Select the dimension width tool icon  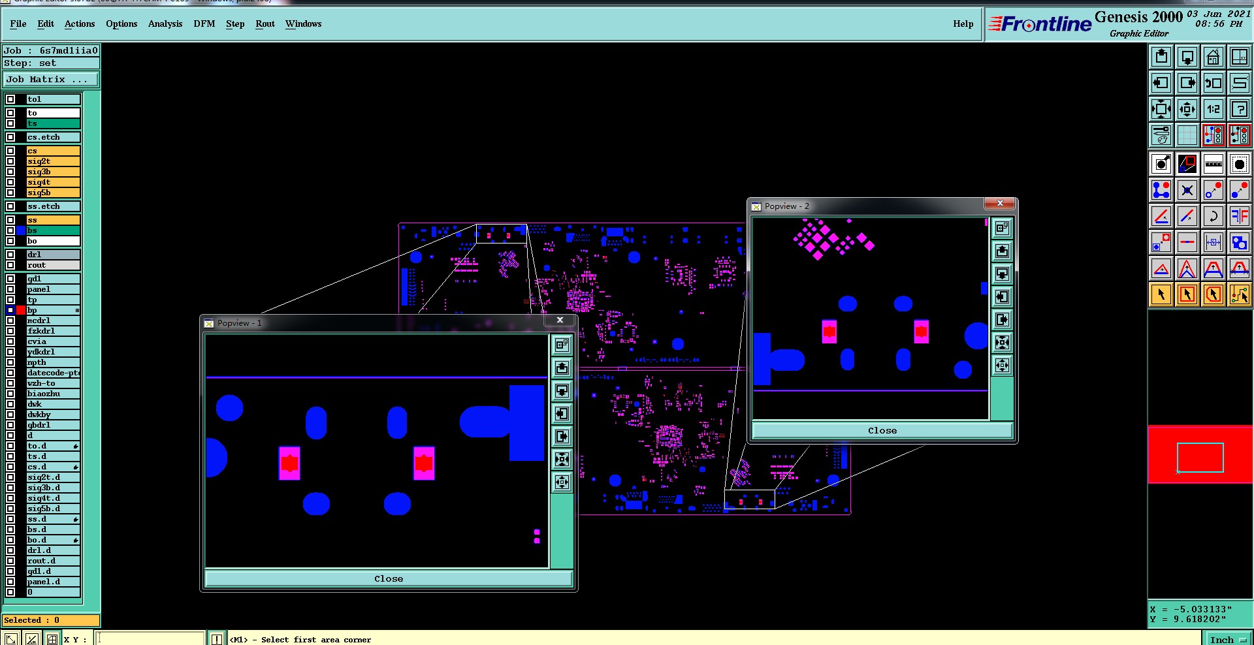[1213, 242]
